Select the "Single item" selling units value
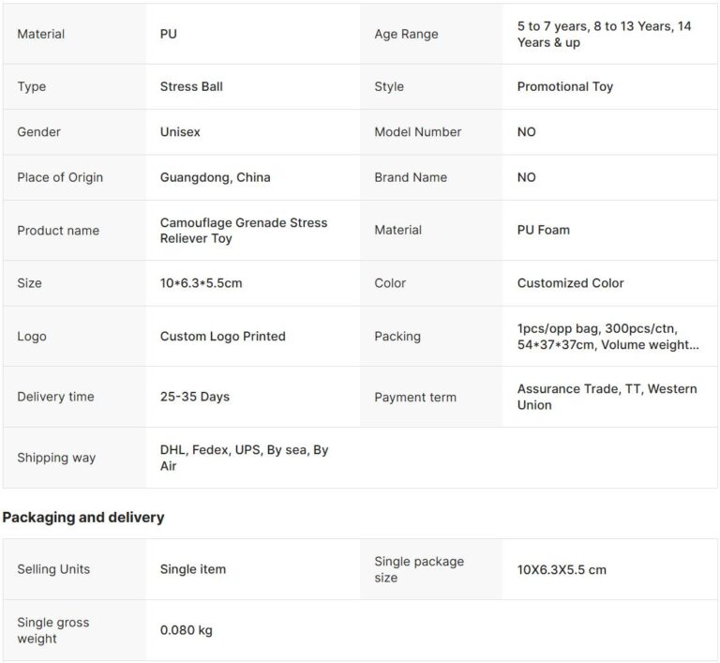The height and width of the screenshot is (663, 720). (192, 569)
